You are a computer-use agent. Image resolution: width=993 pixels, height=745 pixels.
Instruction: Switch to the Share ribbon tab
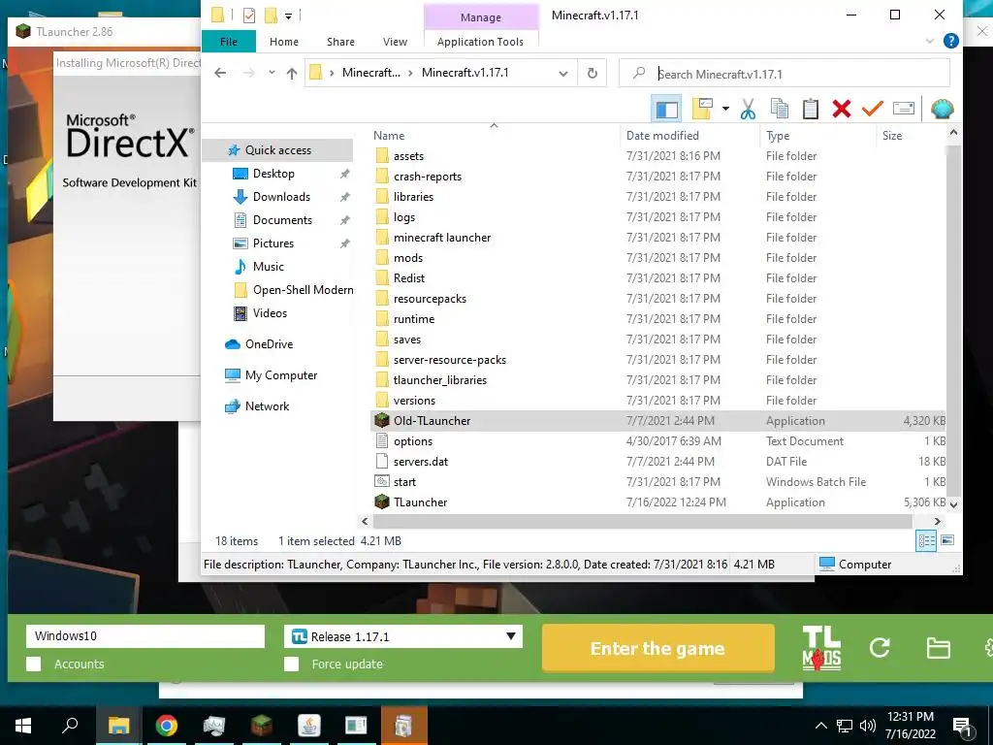pos(340,42)
